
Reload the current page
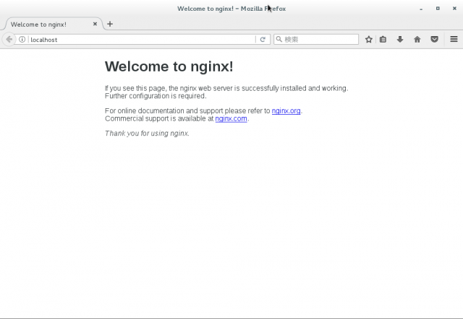[x=263, y=40]
